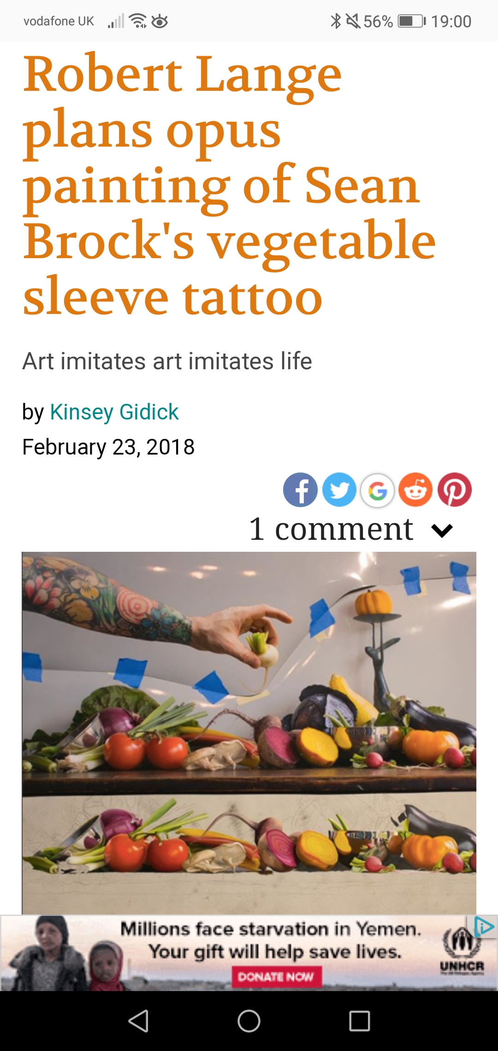The image size is (498, 1051).
Task: Open author Kinsey Gidick's page
Action: tap(114, 412)
